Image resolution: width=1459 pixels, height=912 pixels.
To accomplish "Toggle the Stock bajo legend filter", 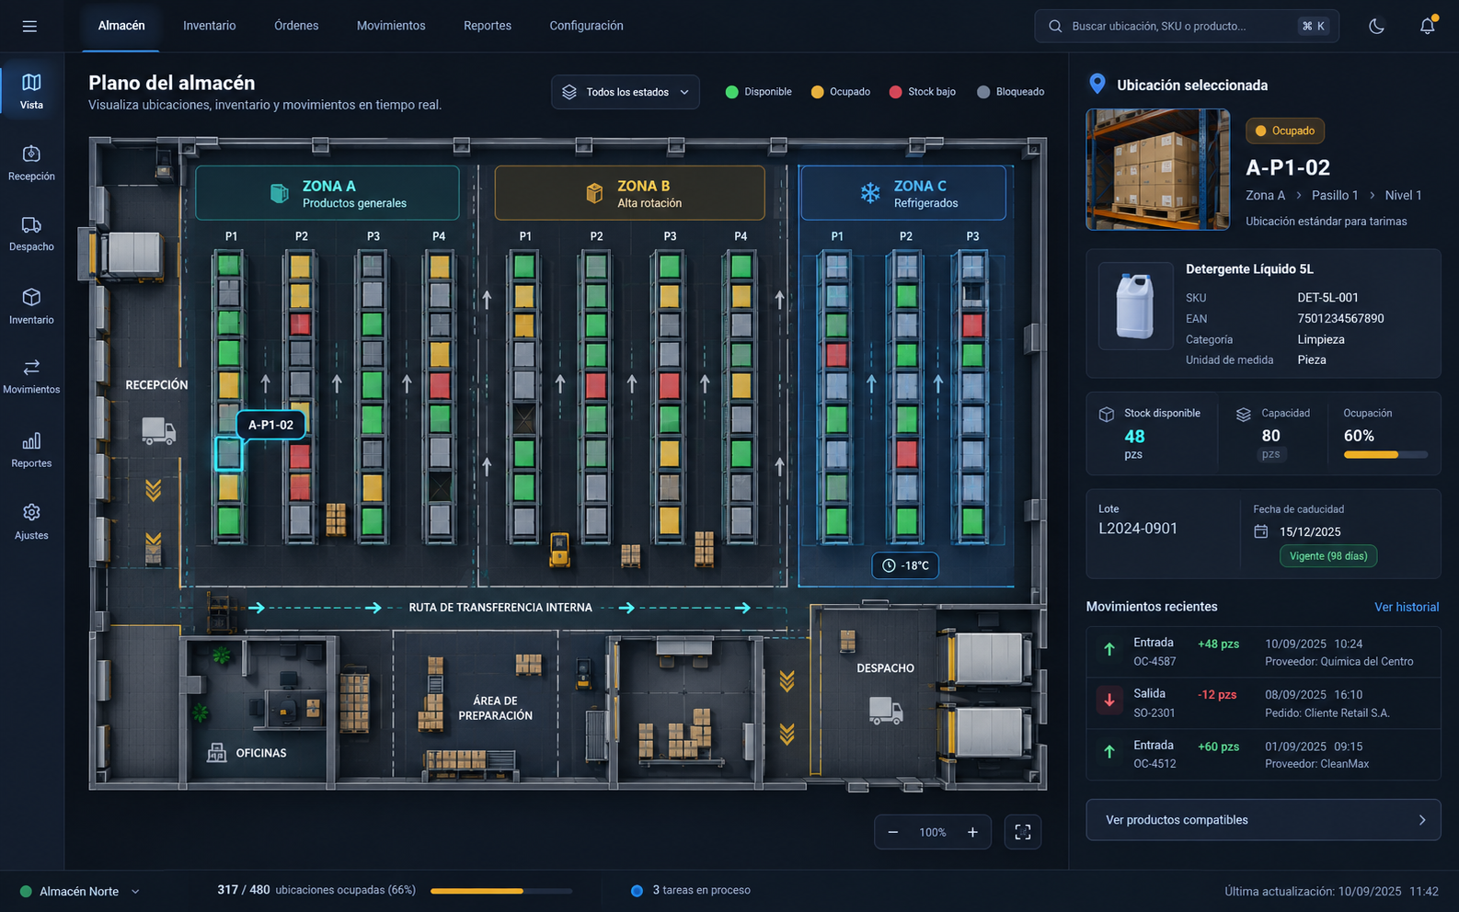I will 922,92.
